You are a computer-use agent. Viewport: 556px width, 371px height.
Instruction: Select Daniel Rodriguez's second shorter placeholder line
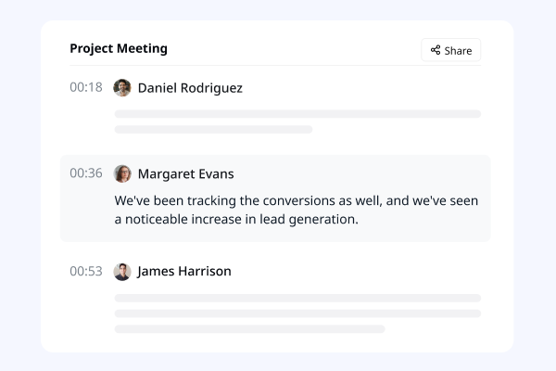pyautogui.click(x=213, y=129)
